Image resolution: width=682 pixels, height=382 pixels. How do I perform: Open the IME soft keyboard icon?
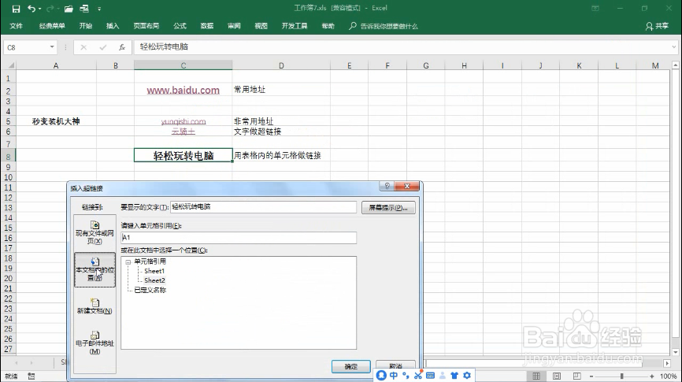pyautogui.click(x=430, y=376)
